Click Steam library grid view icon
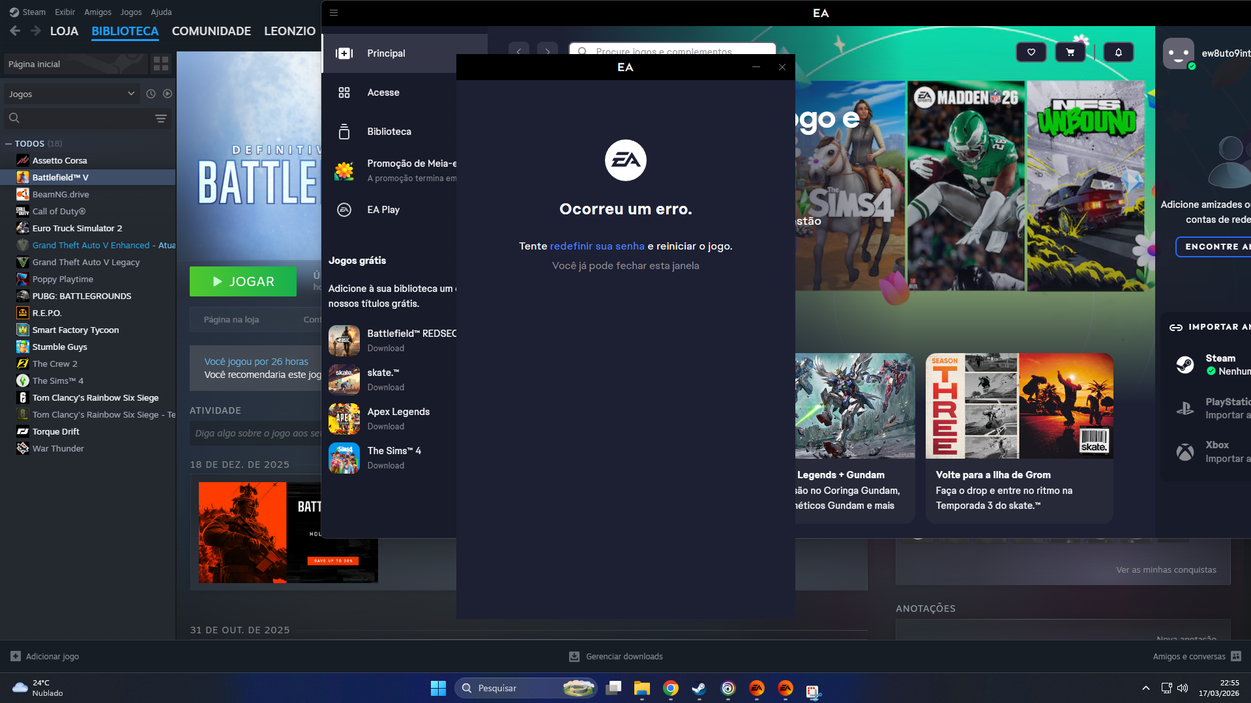1251x703 pixels. (160, 64)
